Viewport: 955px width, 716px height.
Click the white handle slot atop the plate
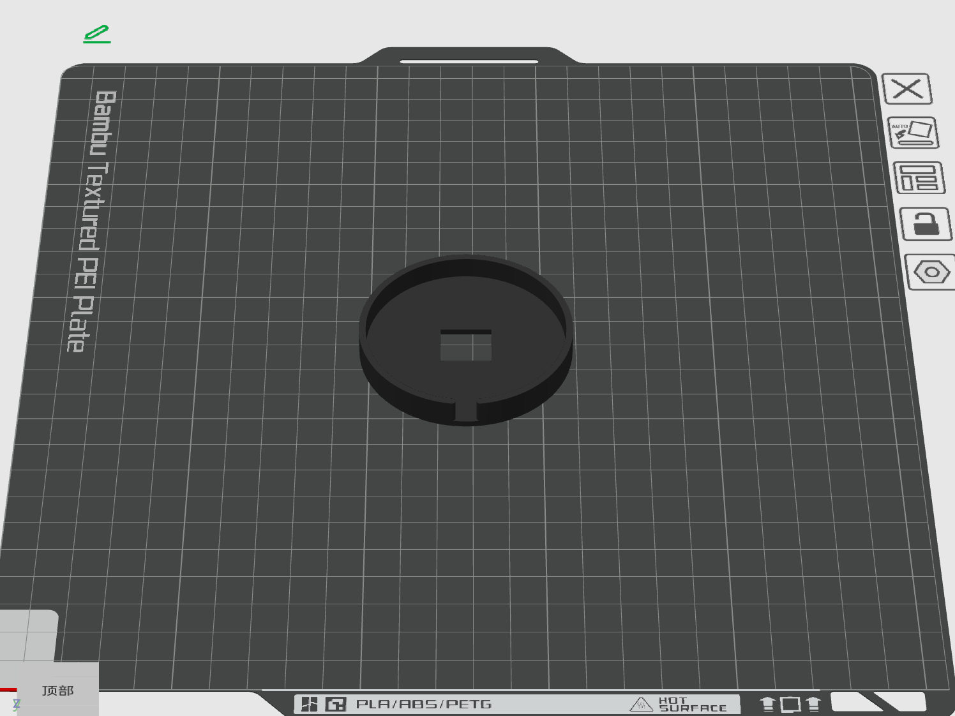[469, 62]
